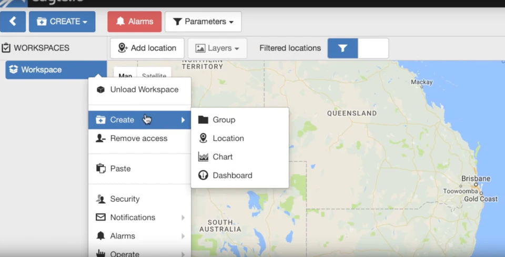
Task: Open the Operate menu entry
Action: 139,253
